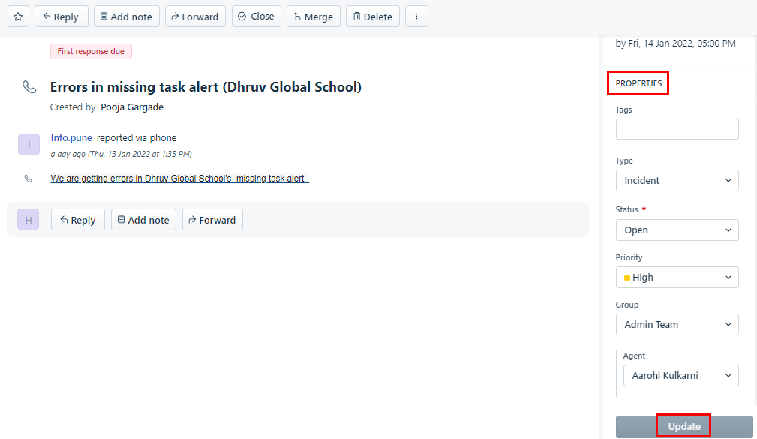This screenshot has height=439, width=757.
Task: Click Forward below the message
Action: tap(212, 220)
